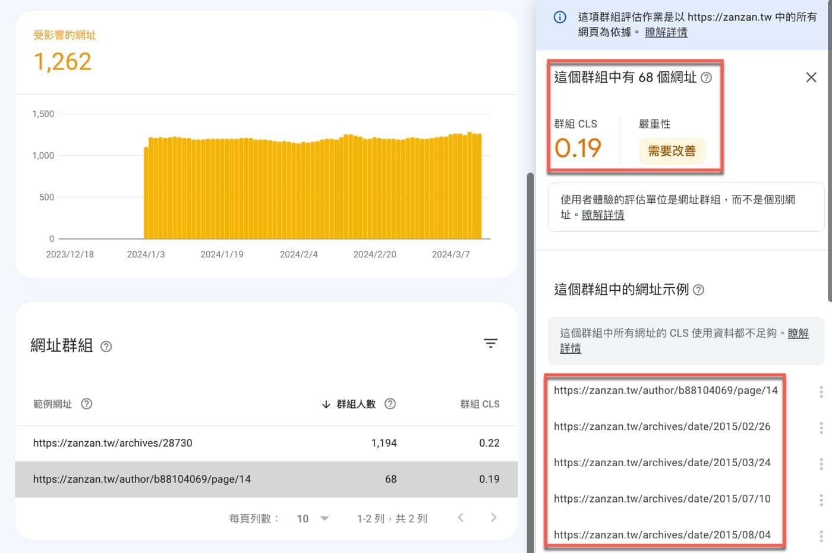
Task: Select the https://zanzan.tw/archives/28730 table row
Action: 266,443
